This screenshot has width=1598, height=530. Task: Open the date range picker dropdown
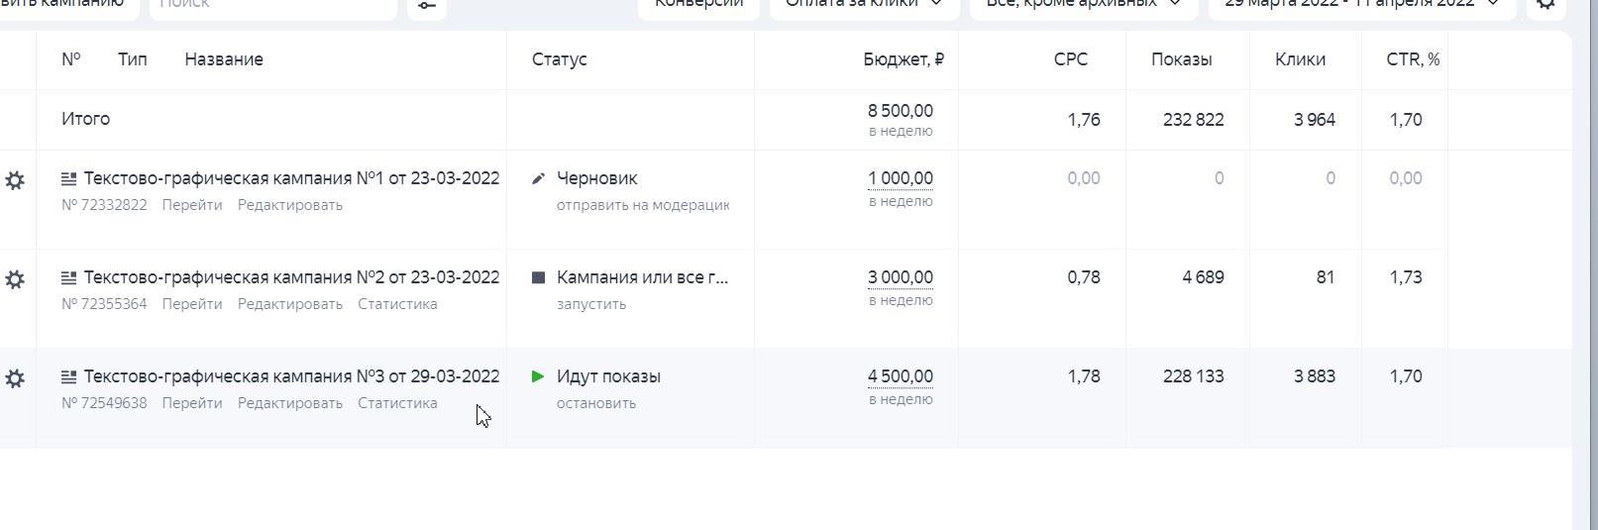1361,5
